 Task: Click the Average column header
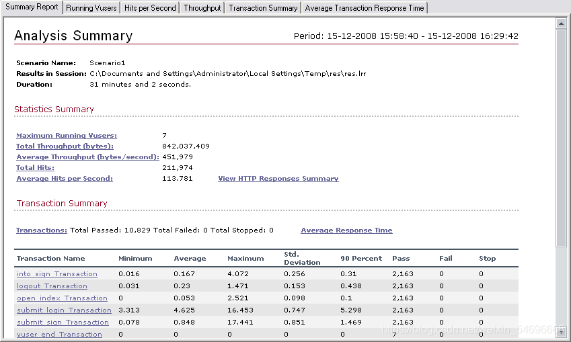[x=190, y=258]
